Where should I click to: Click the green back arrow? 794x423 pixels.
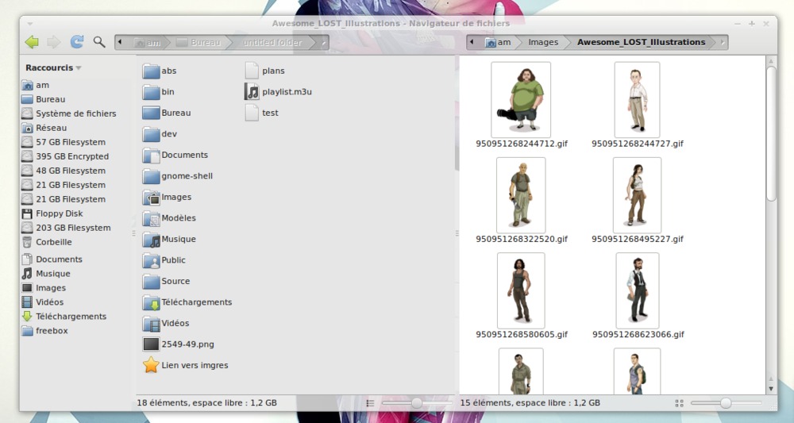32,42
